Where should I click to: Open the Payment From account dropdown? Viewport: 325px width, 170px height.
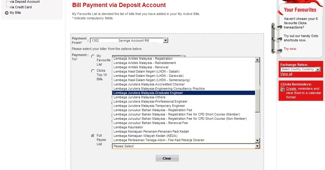click(x=129, y=40)
